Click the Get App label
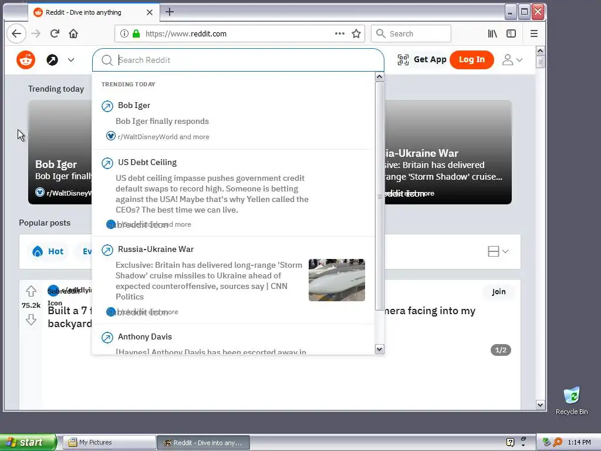This screenshot has width=601, height=451. tap(430, 59)
